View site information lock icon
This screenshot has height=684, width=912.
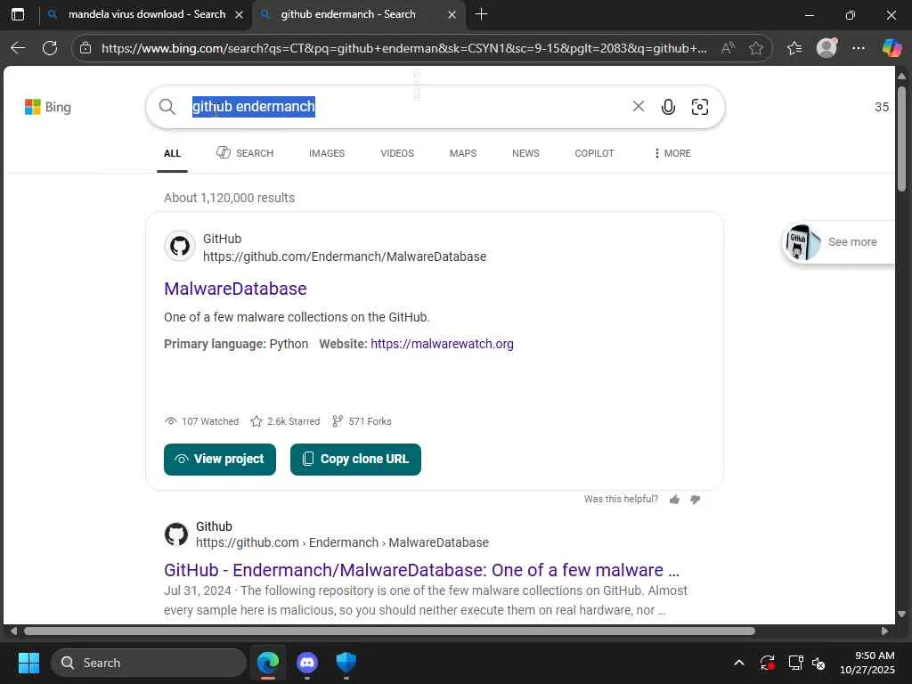coord(85,48)
